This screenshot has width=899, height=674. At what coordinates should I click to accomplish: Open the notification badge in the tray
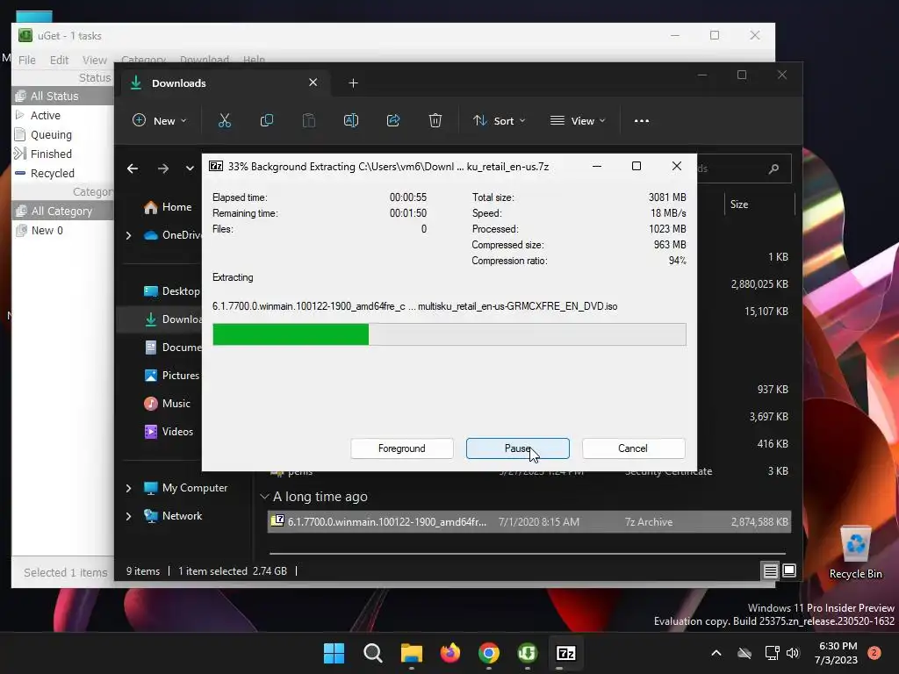click(874, 653)
